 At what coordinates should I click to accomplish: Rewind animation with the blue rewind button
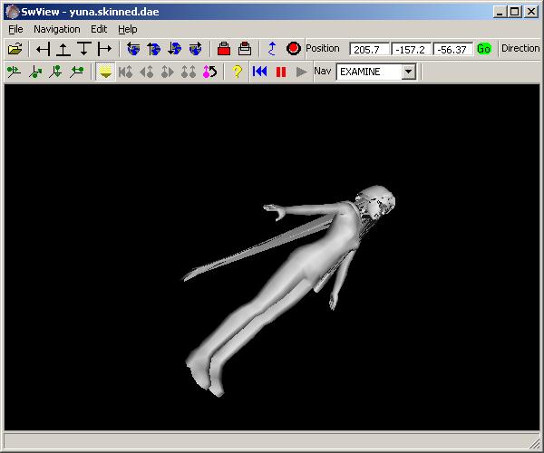[260, 72]
